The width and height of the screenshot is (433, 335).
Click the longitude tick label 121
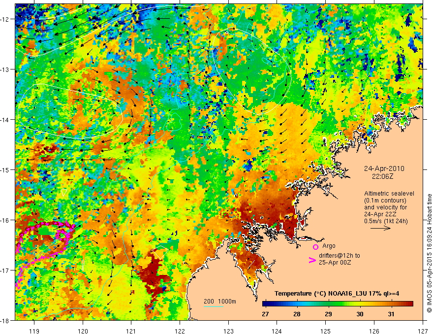(131, 332)
